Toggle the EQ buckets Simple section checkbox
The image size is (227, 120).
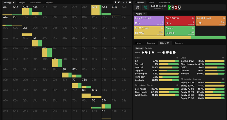click(x=177, y=85)
